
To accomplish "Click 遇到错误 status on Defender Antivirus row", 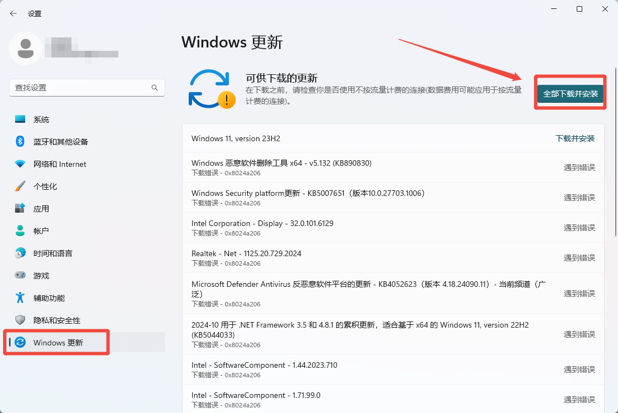I will coord(579,294).
